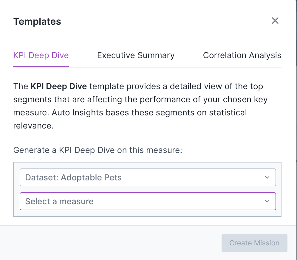Select the Correlation Analysis tab

point(242,55)
